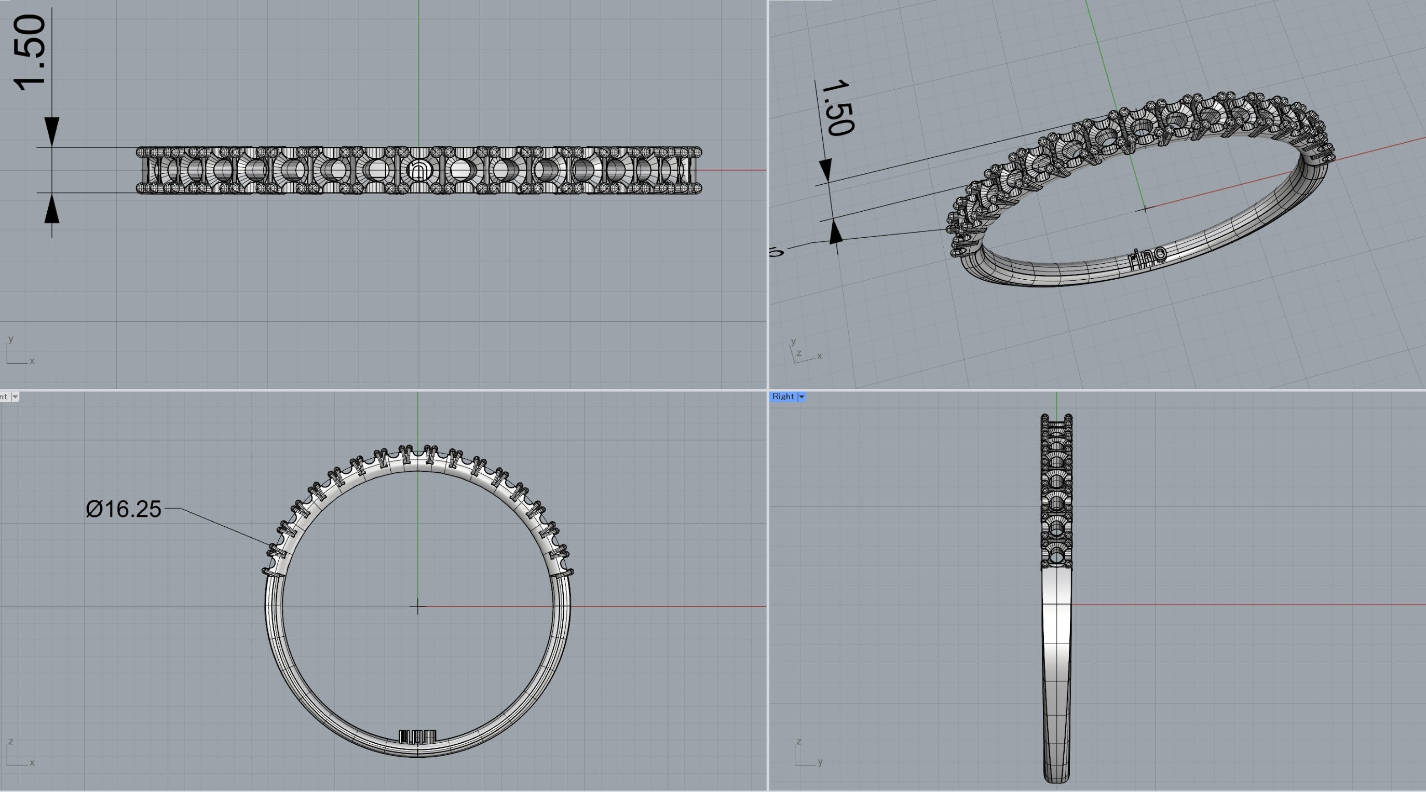Click the engraved 'ring' text inside band

[1148, 258]
